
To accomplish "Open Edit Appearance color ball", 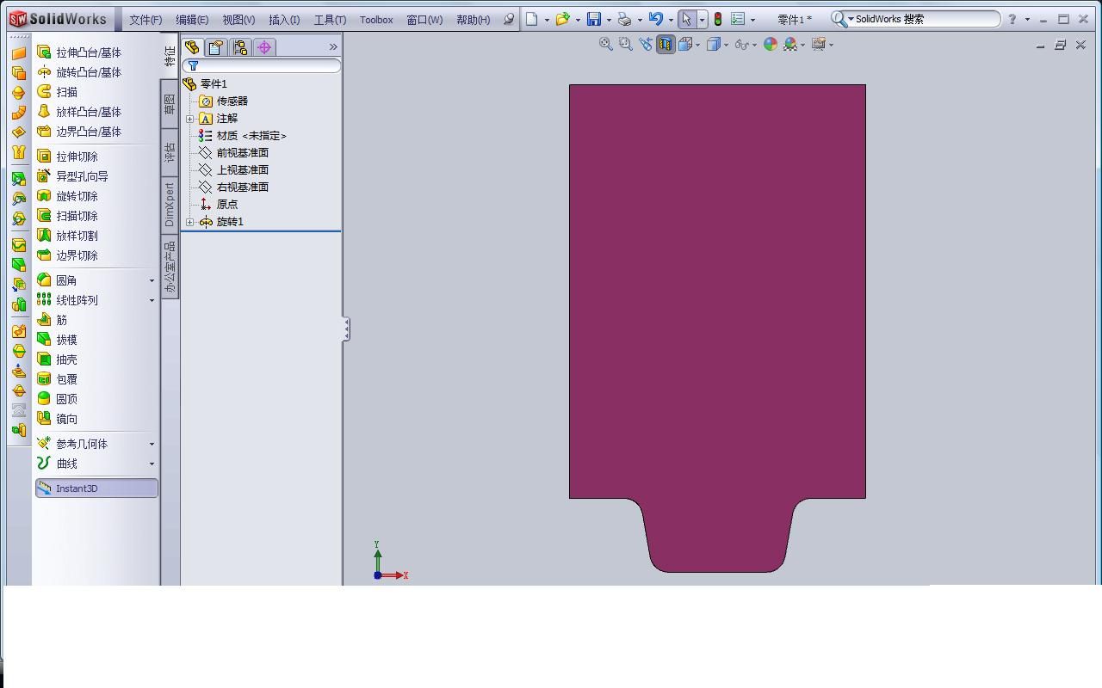I will (771, 44).
